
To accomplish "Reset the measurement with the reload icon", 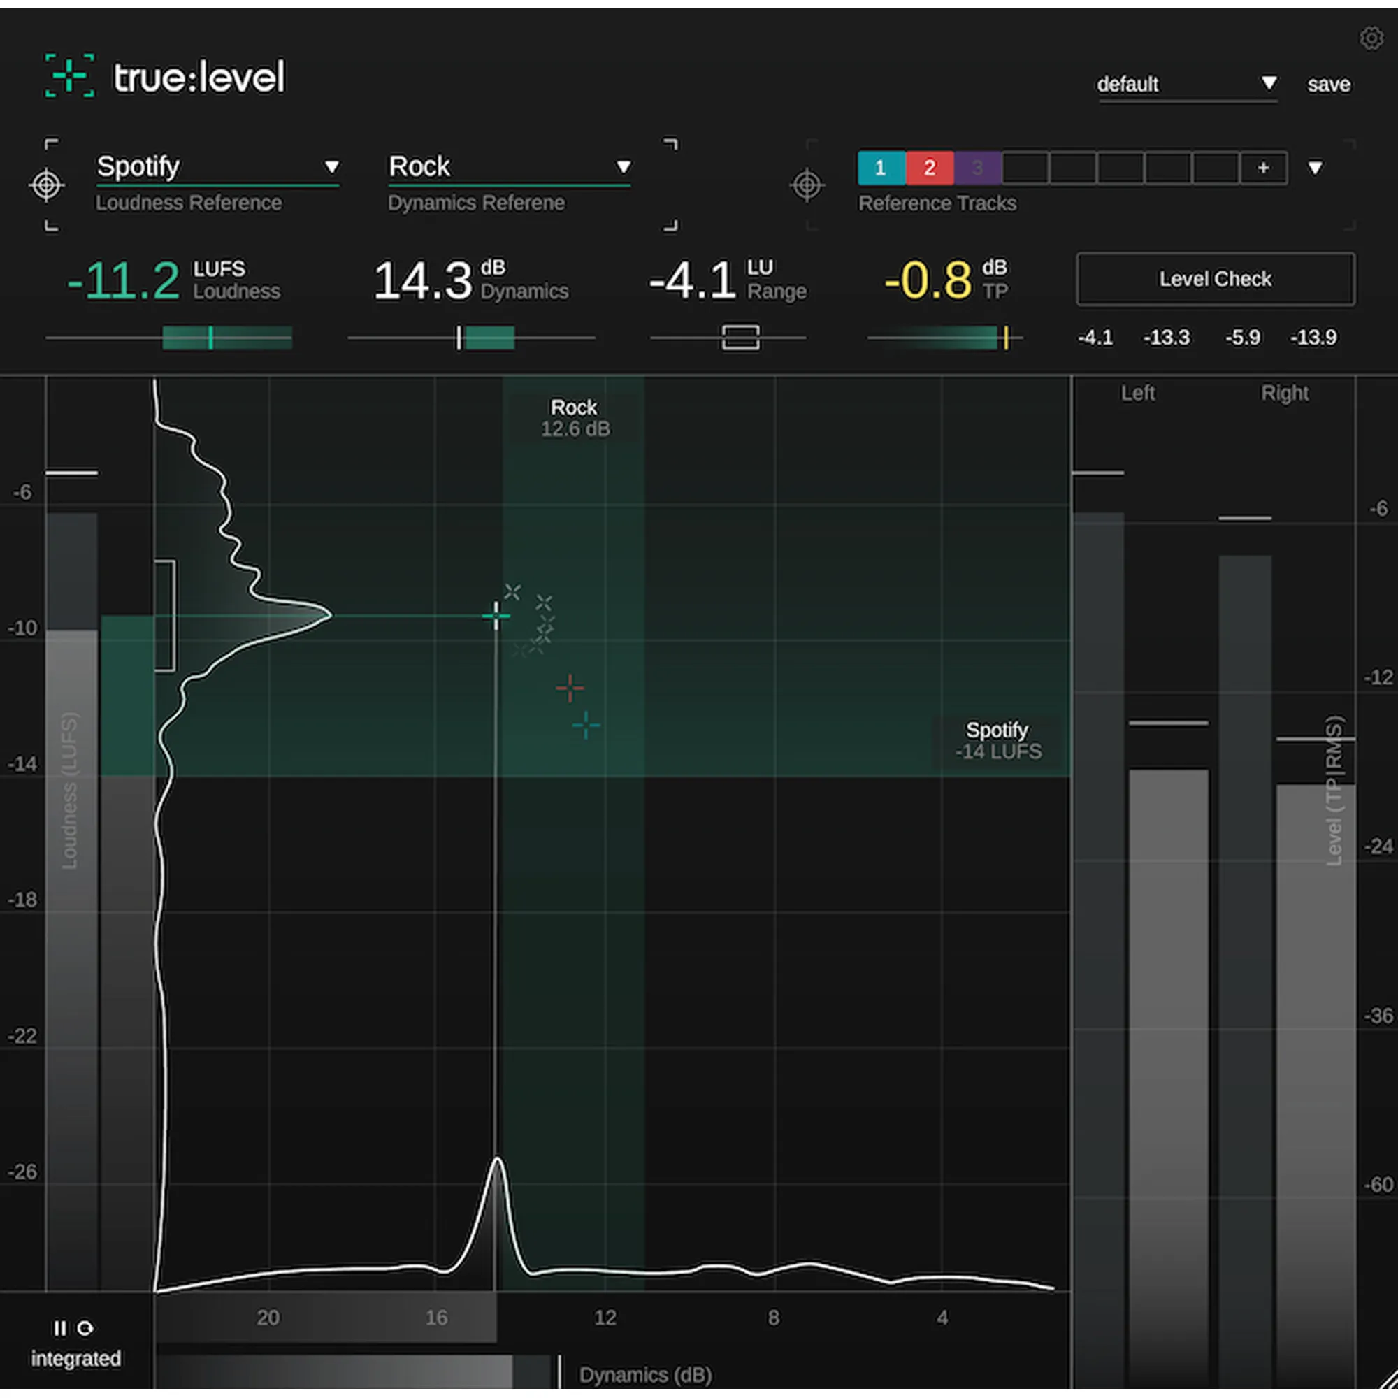I will coord(85,1328).
